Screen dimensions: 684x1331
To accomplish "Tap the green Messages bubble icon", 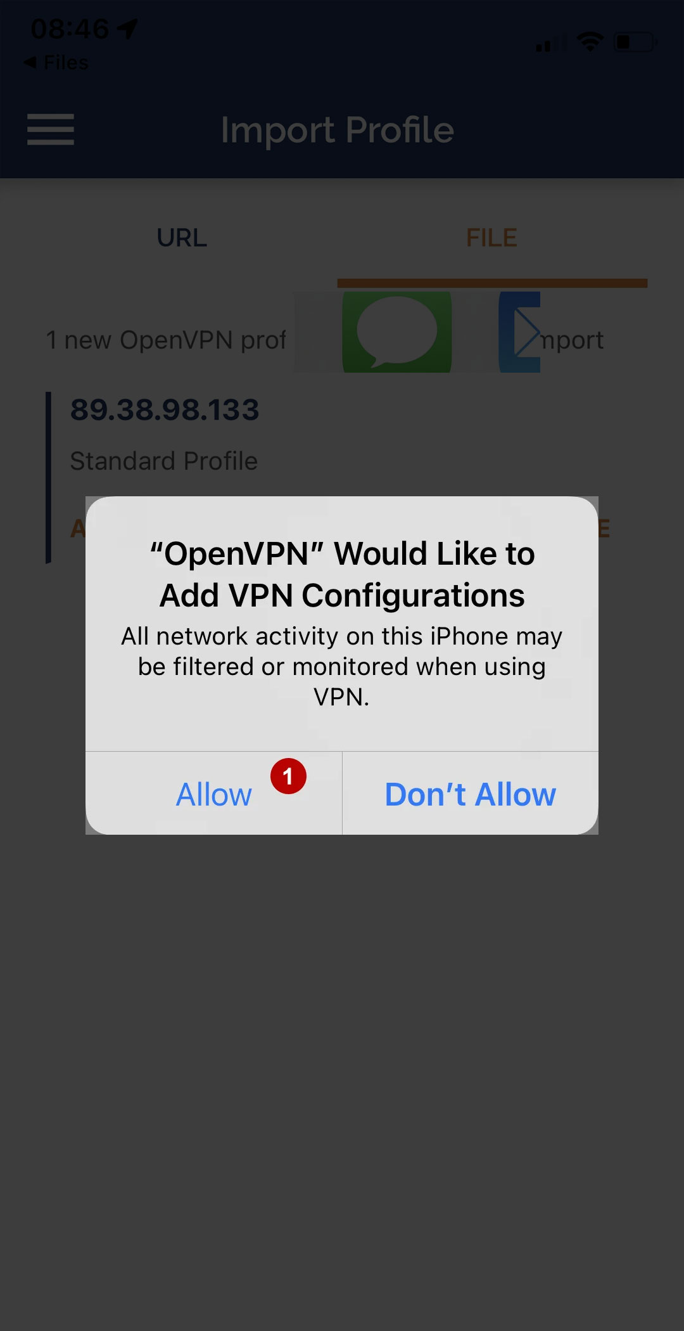I will [397, 332].
